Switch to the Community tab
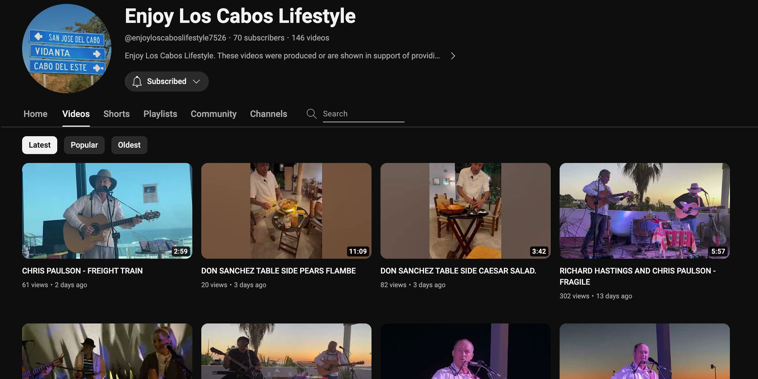 point(213,114)
